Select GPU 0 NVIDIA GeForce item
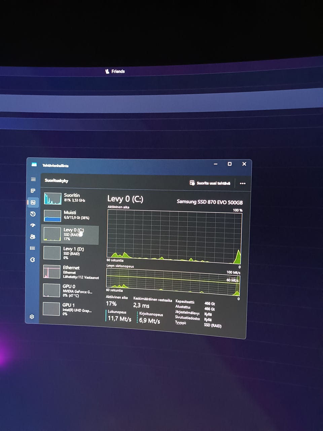323x431 pixels. coord(70,291)
